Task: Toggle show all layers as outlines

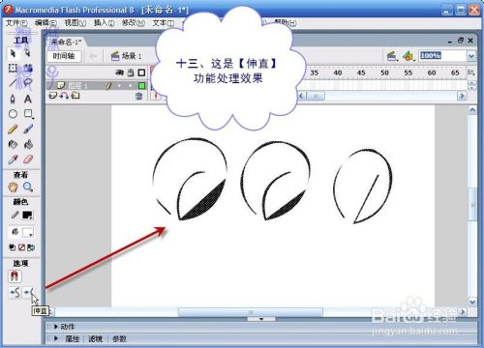Action: click(141, 72)
